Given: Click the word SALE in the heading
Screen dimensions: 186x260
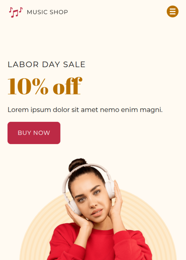Looking at the screenshot, I should point(74,64).
